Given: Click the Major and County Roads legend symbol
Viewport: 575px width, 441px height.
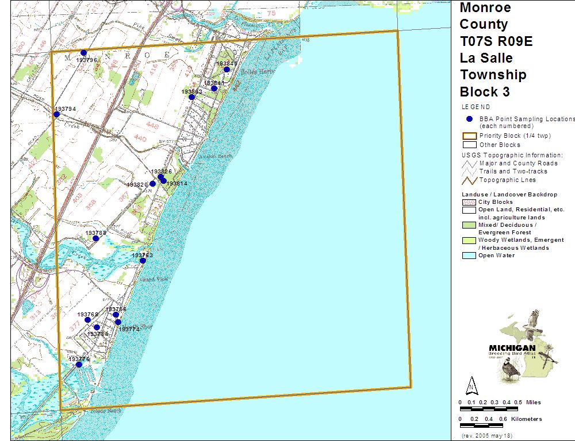Looking at the screenshot, I should (469, 163).
